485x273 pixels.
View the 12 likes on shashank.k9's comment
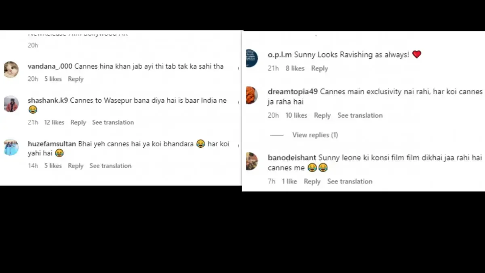click(x=54, y=122)
